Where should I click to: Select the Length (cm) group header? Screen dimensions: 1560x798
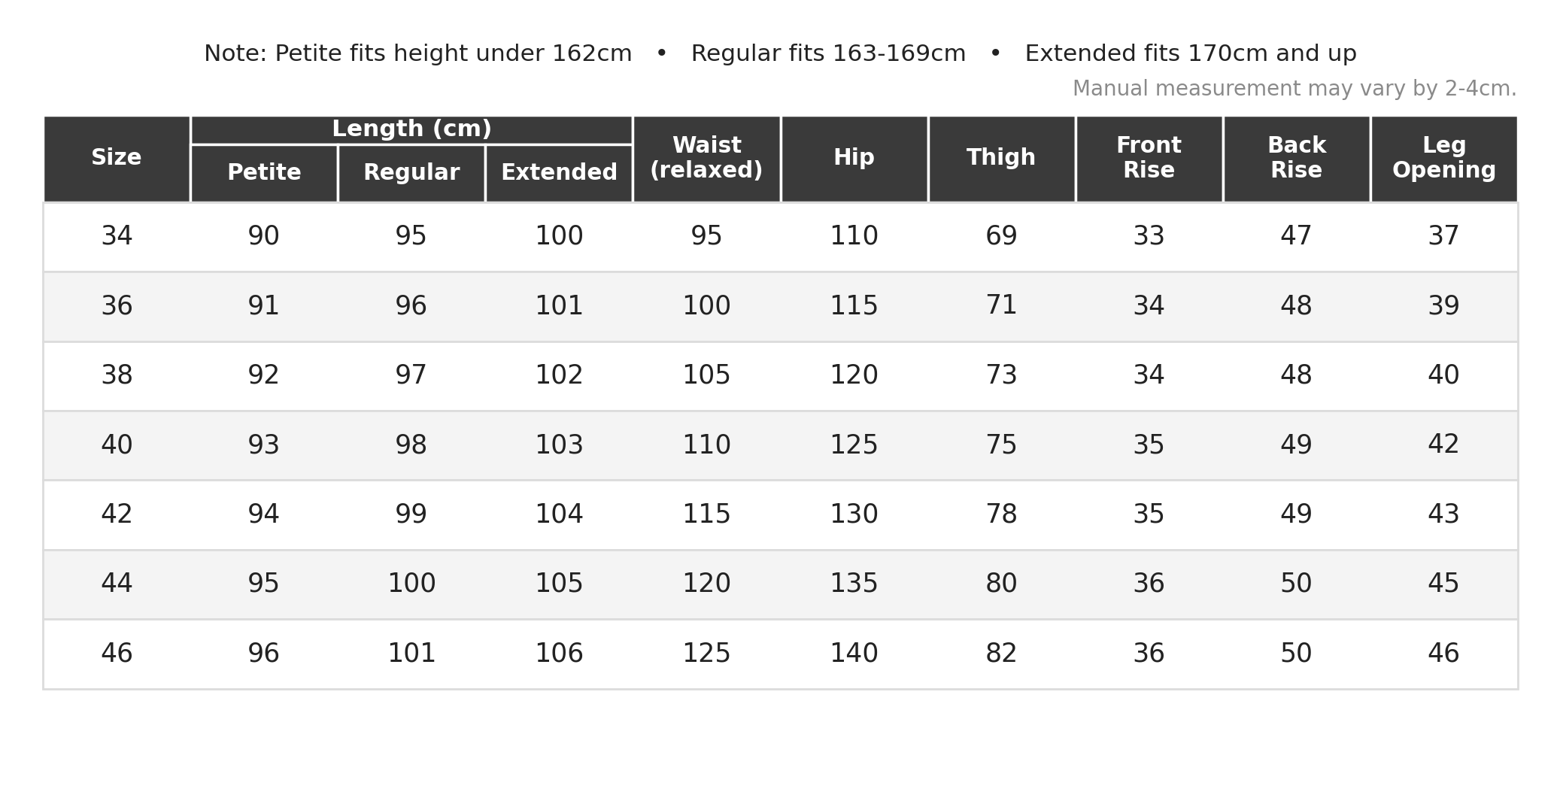[411, 129]
